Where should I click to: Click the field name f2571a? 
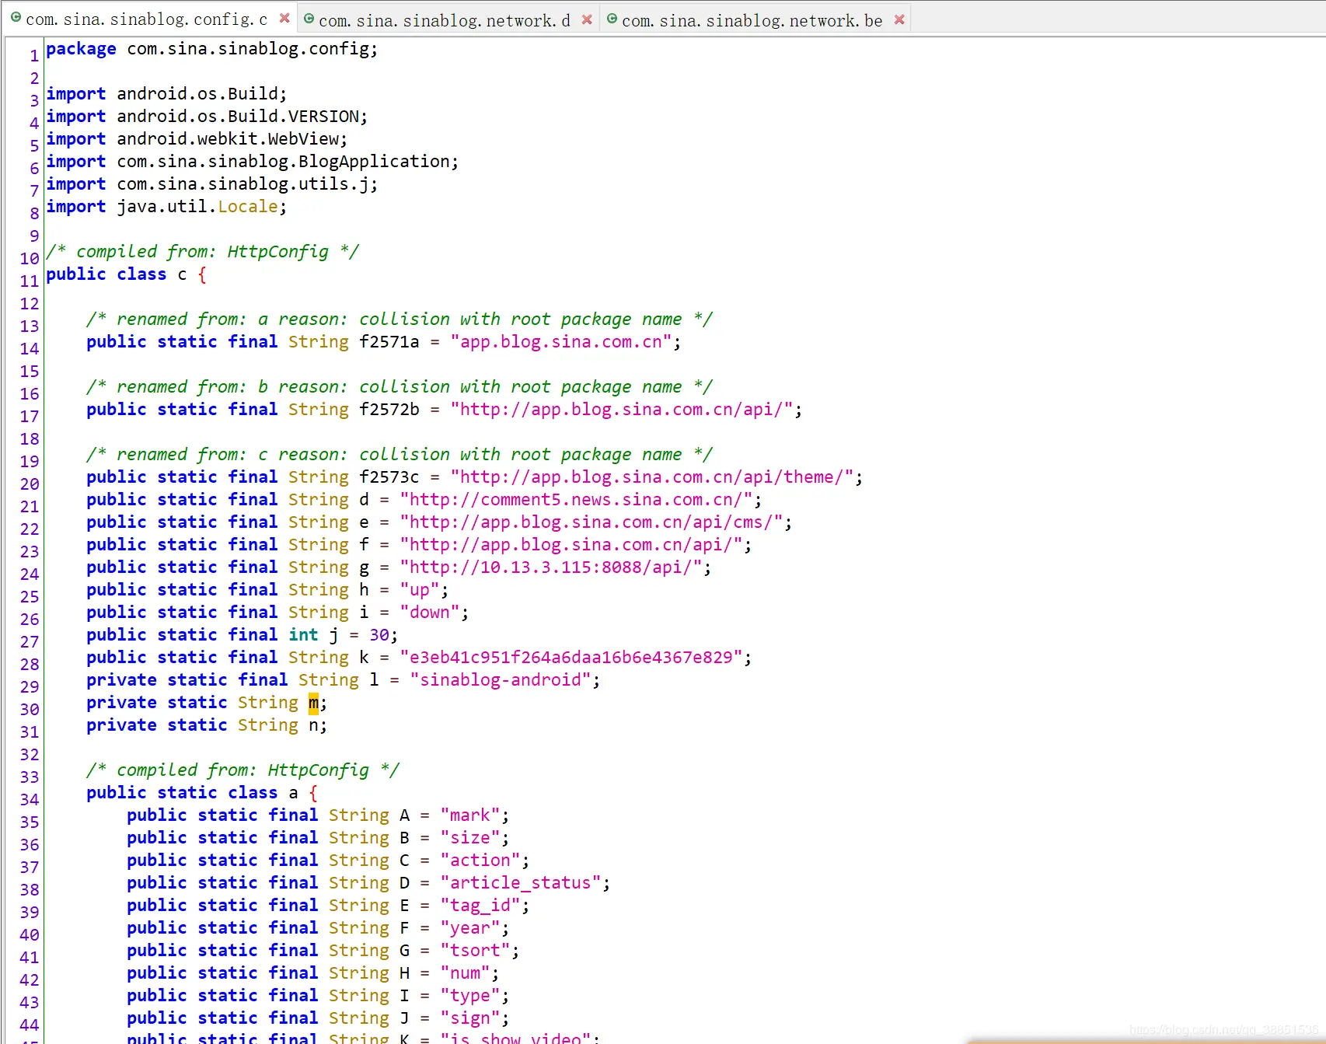389,342
